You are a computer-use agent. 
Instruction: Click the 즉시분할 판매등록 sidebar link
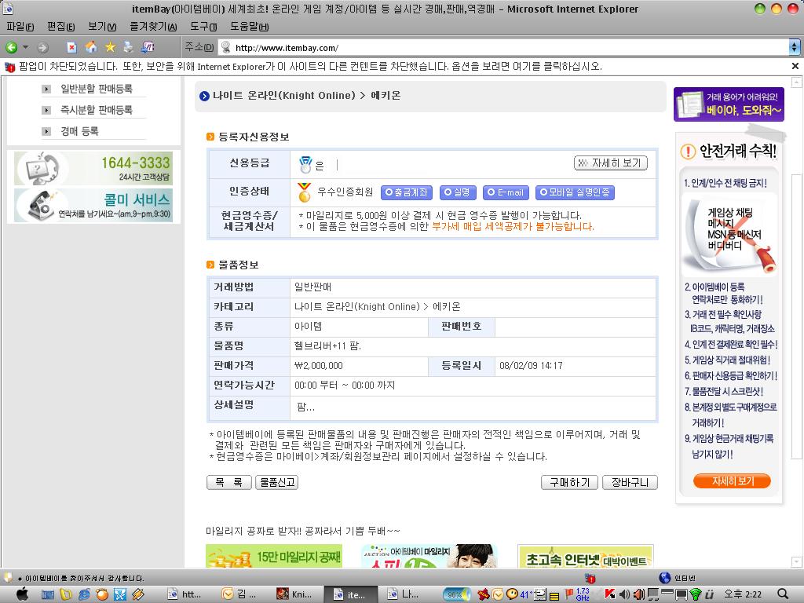point(97,110)
